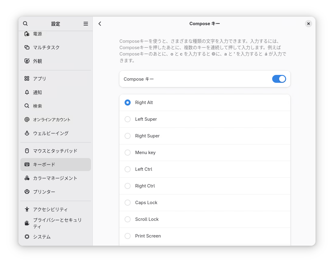Toggle the Compose キー switch off
The width and height of the screenshot is (334, 266).
[x=279, y=79]
